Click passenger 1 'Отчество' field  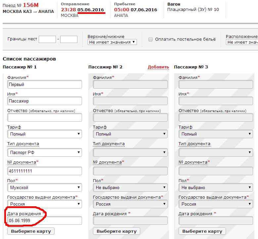click(x=45, y=117)
